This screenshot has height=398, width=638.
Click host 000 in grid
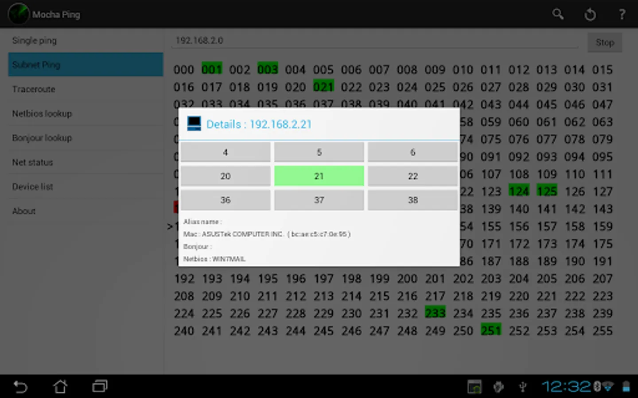click(184, 69)
